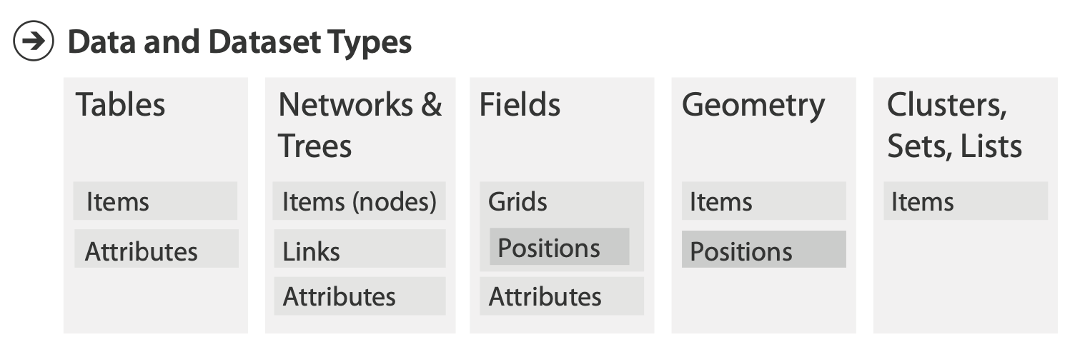The image size is (1075, 357).
Task: Click Attributes box in Fields panel
Action: [x=561, y=296]
